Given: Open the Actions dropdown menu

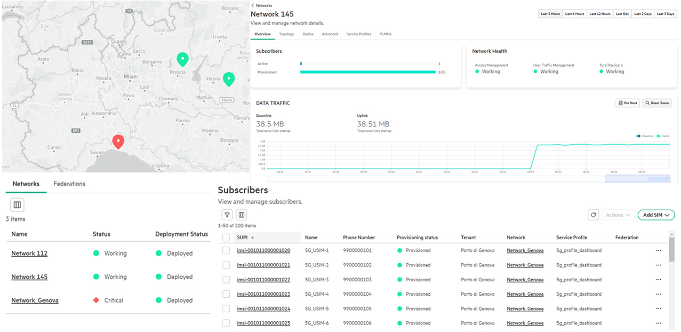Looking at the screenshot, I should click(618, 215).
